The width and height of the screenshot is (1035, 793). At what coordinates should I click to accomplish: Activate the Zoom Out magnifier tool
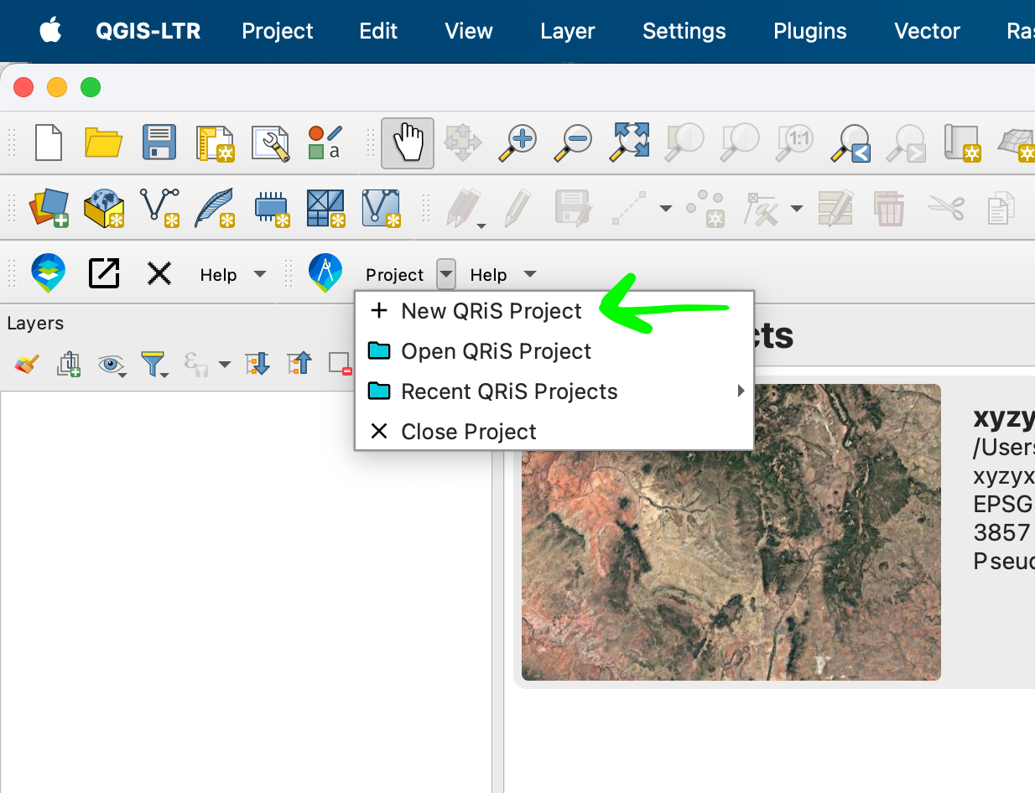(575, 143)
